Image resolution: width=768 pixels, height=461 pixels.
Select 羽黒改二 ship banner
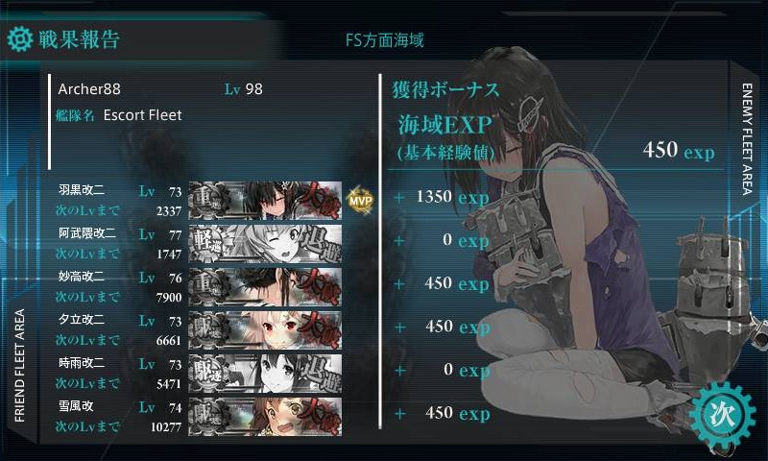265,200
